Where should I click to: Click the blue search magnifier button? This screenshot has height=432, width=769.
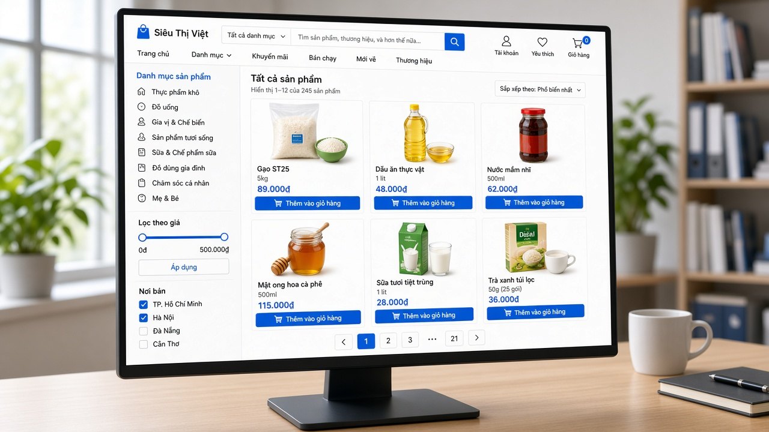tap(454, 41)
